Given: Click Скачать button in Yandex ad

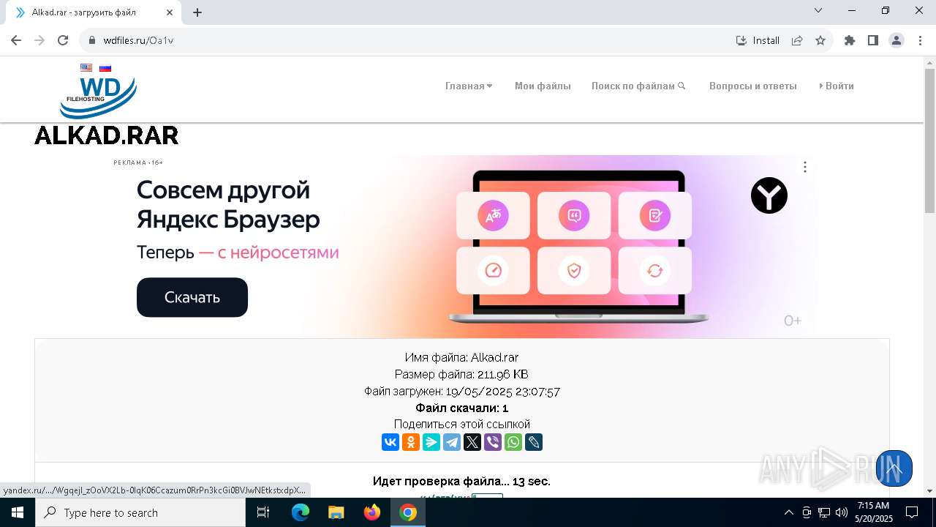Looking at the screenshot, I should tap(192, 297).
